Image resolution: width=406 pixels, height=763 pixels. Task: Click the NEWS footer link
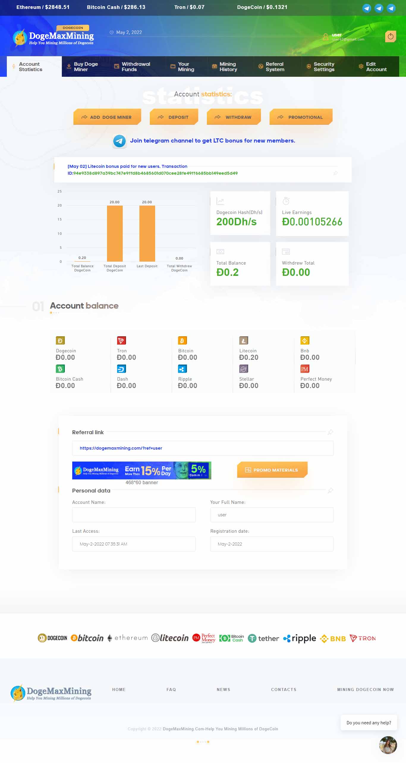(224, 689)
